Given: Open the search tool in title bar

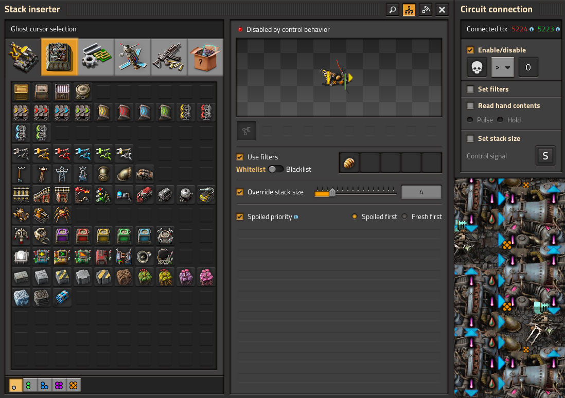Looking at the screenshot, I should 393,10.
